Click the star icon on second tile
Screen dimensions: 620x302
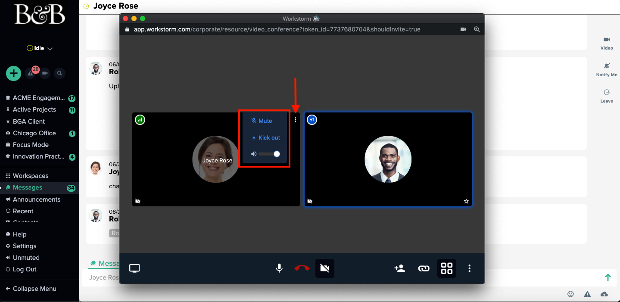coord(466,201)
